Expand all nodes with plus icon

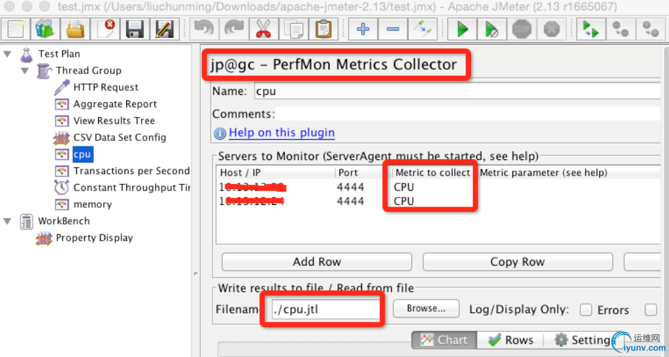(x=363, y=29)
